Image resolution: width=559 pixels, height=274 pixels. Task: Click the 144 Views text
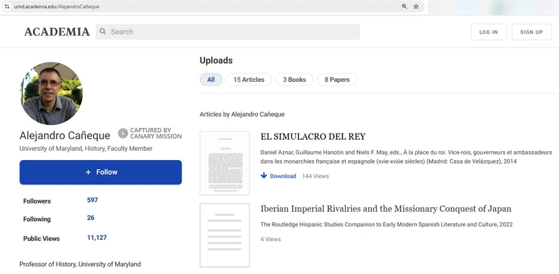[x=316, y=176]
